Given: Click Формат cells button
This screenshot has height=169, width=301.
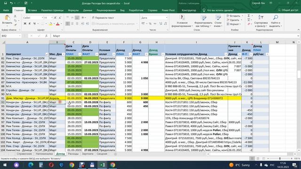Looking at the screenshot, I should coord(234,24).
